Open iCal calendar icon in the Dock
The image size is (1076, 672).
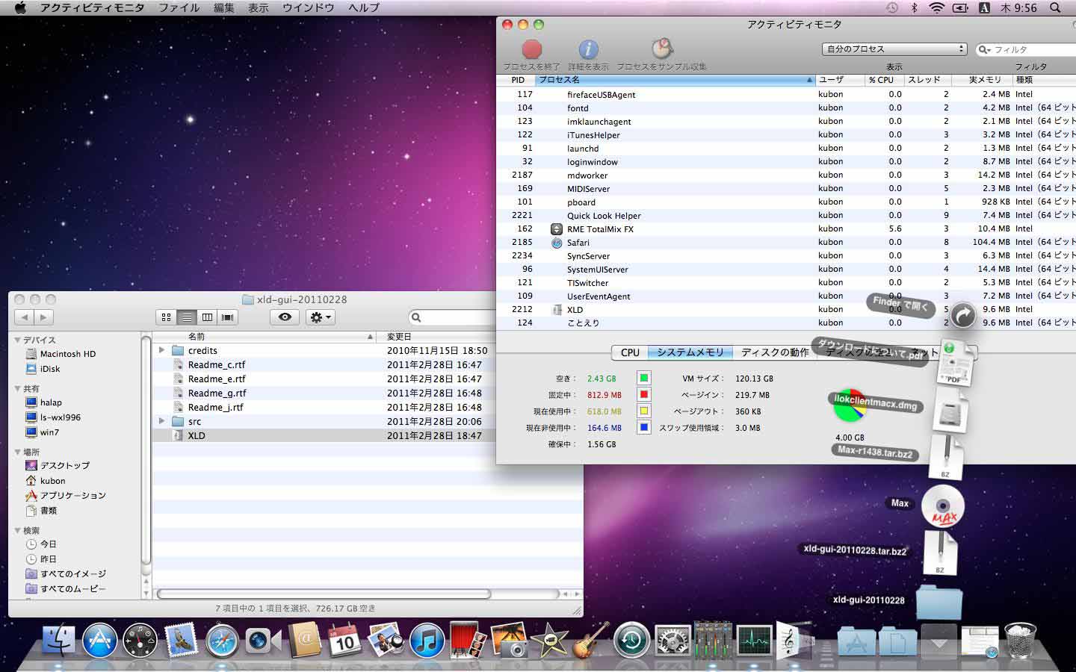point(344,640)
